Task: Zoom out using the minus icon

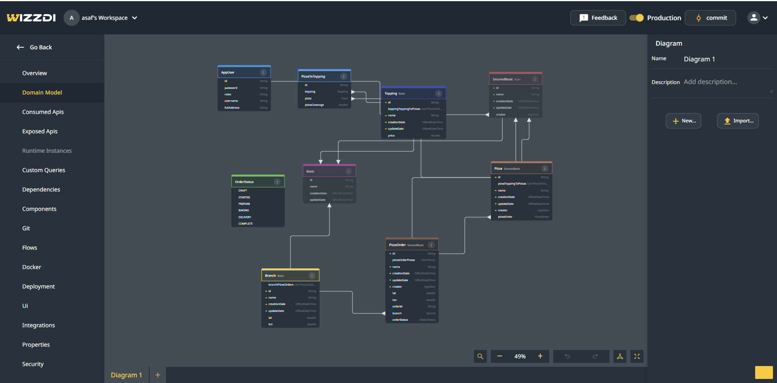Action: [500, 356]
